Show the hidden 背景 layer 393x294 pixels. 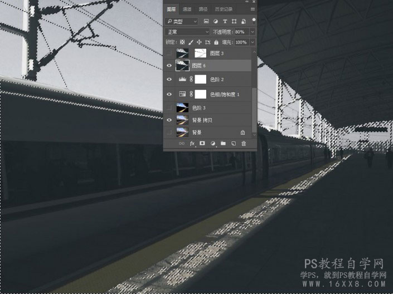coord(169,132)
